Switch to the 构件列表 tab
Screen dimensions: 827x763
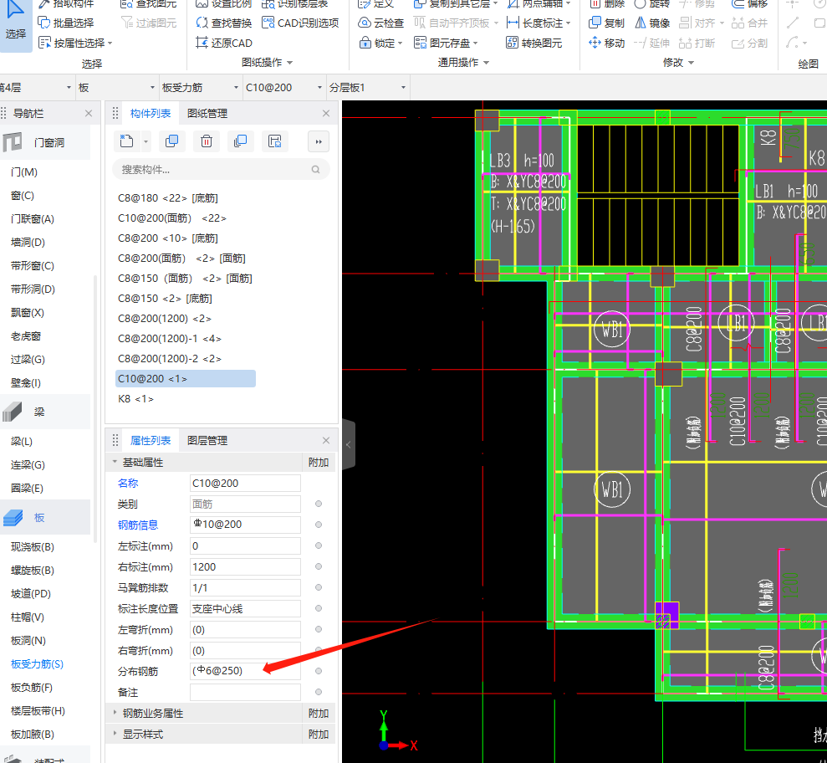pyautogui.click(x=151, y=114)
